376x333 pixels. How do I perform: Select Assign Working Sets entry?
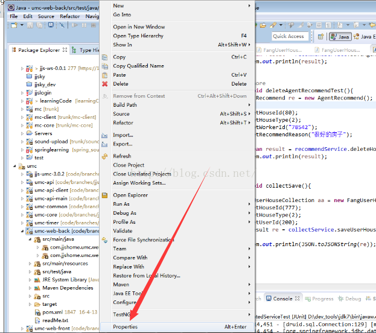177,183
